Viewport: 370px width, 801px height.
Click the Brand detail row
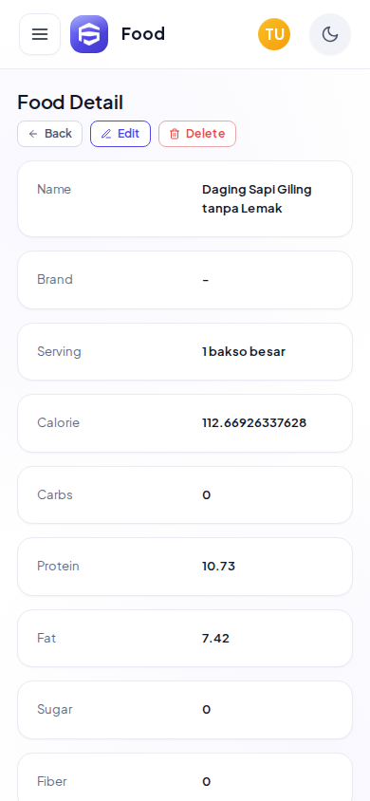185,280
